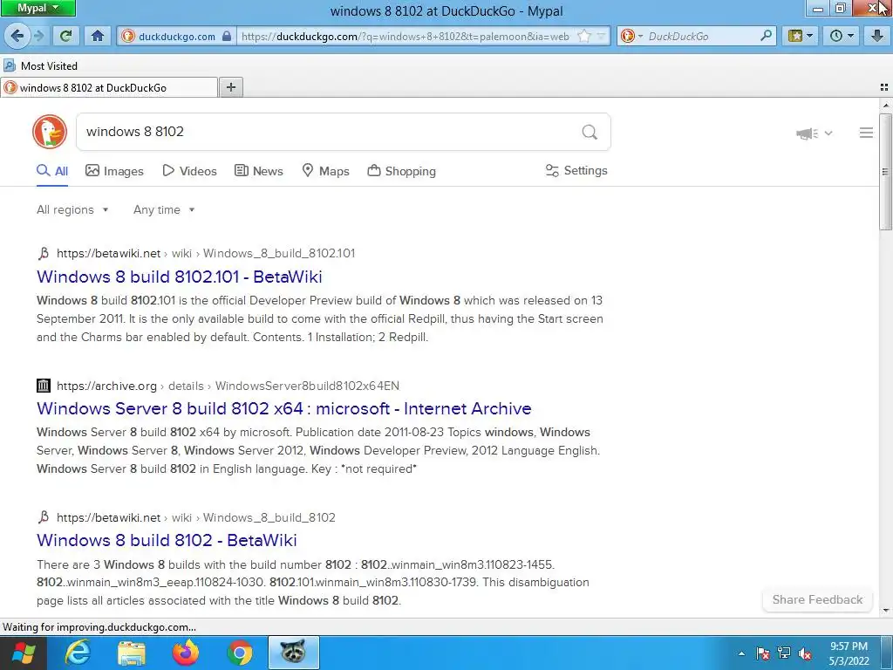
Task: Open the Most Visited bookmarks folder
Action: coord(40,66)
